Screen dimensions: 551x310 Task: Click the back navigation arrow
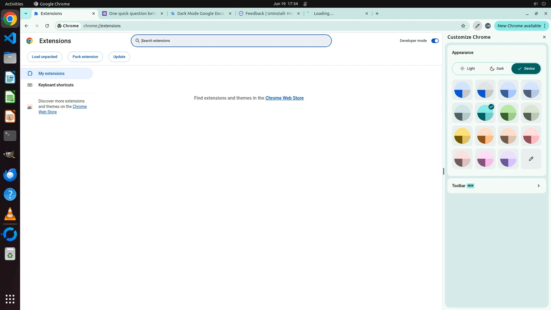26,26
